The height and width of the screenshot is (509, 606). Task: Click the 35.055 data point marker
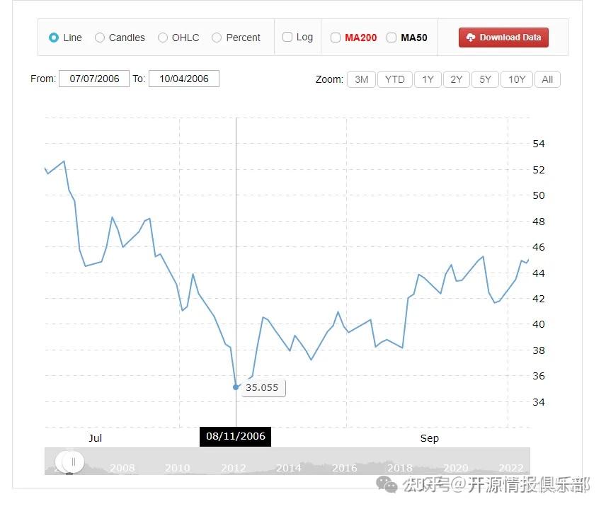click(x=236, y=387)
